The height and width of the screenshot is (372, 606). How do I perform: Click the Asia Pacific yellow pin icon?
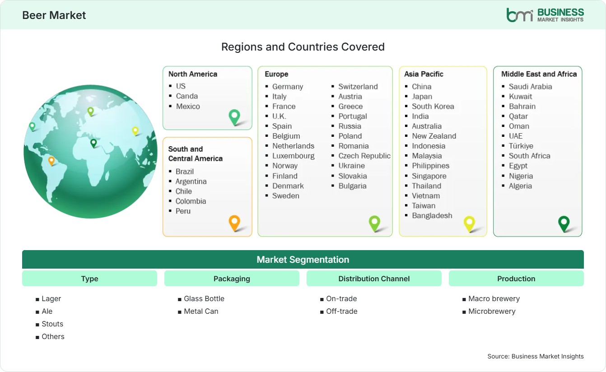point(470,224)
